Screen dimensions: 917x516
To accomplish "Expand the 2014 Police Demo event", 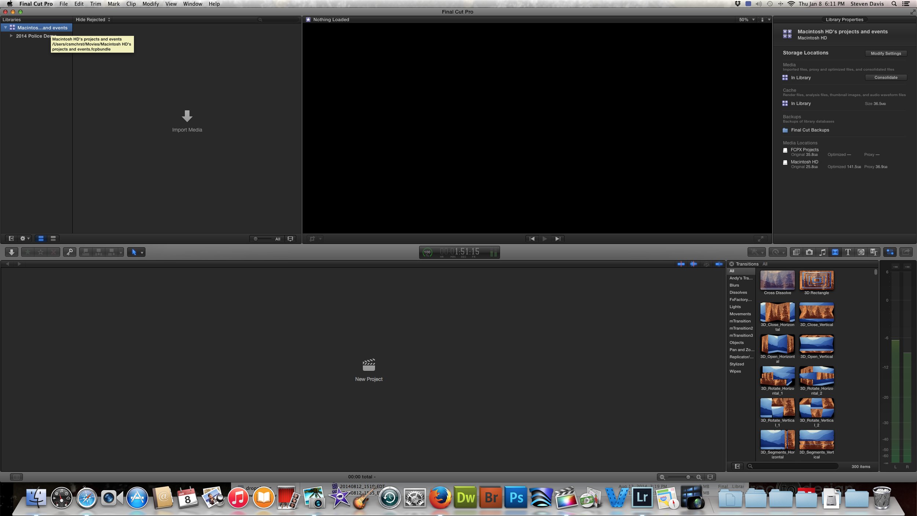I will pos(11,36).
